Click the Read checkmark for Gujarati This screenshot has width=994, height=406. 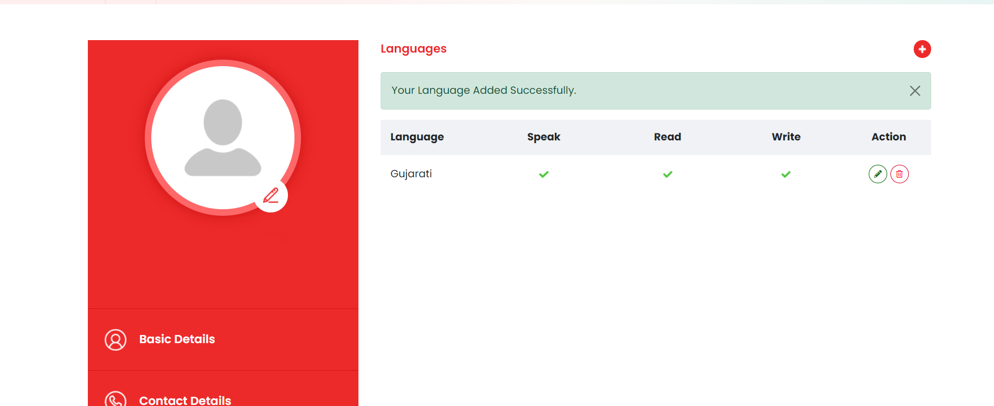(668, 174)
